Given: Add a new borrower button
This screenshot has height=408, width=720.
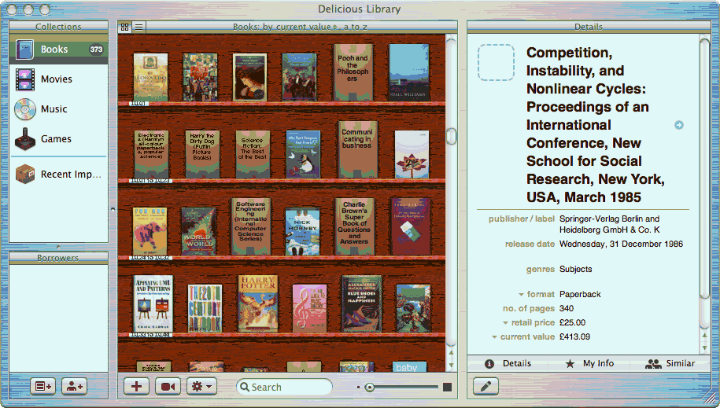Looking at the screenshot, I should pyautogui.click(x=75, y=387).
